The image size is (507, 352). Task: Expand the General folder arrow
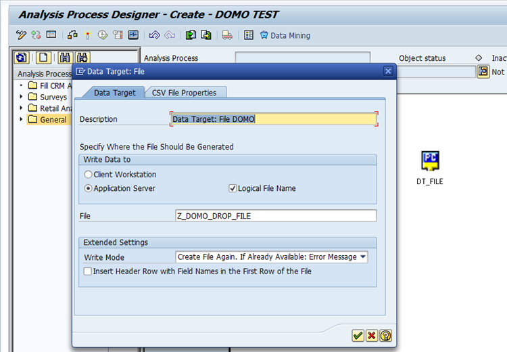[21, 119]
